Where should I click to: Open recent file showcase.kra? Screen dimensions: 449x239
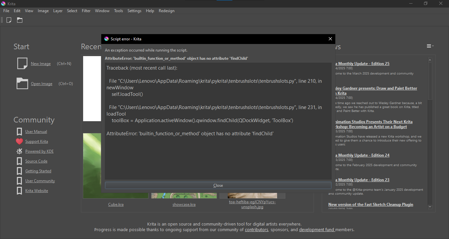click(184, 205)
